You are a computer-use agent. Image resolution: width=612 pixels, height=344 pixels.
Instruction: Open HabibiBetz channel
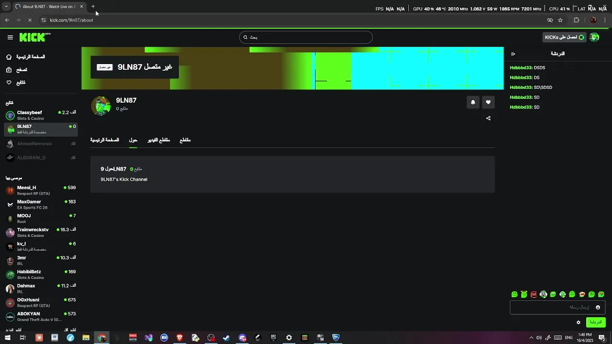coord(41,275)
